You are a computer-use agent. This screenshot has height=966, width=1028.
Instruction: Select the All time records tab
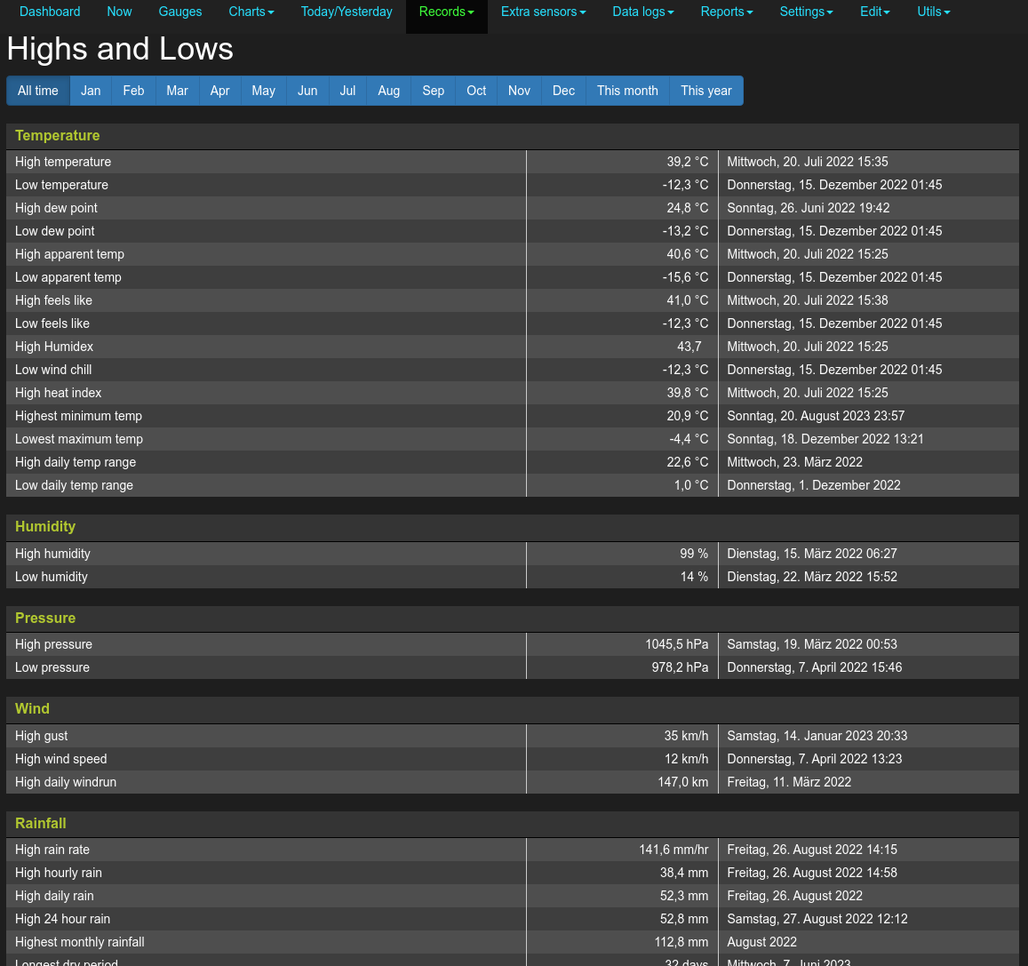pos(38,91)
